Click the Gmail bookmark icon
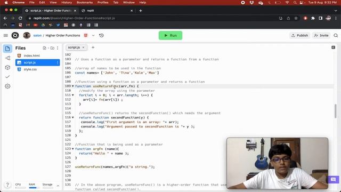The width and height of the screenshot is (341, 192). click(28, 25)
